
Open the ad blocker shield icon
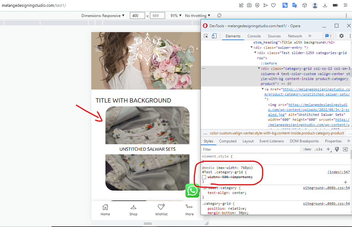pyautogui.click(x=257, y=5)
